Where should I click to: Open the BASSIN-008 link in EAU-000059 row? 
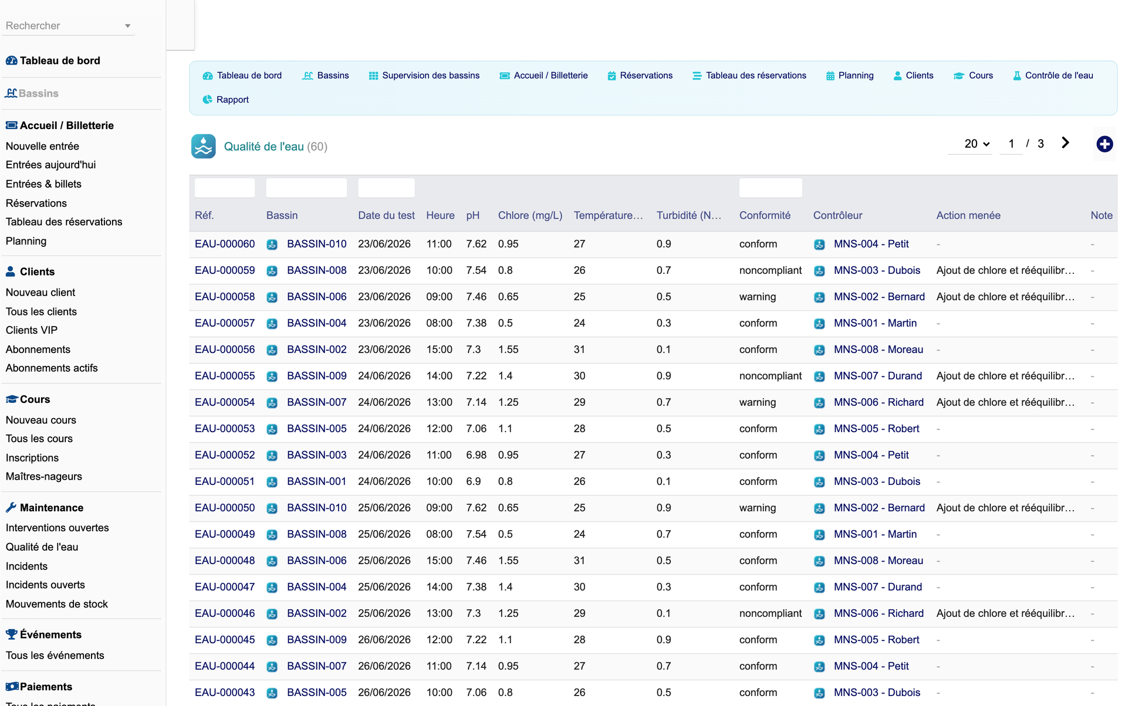click(x=316, y=270)
